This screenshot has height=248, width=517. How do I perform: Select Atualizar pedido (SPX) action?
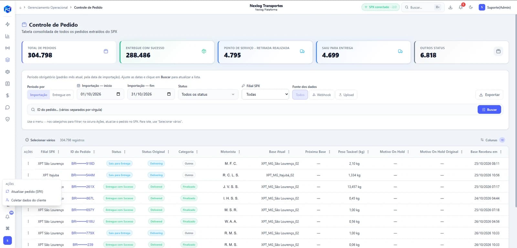tap(32, 191)
